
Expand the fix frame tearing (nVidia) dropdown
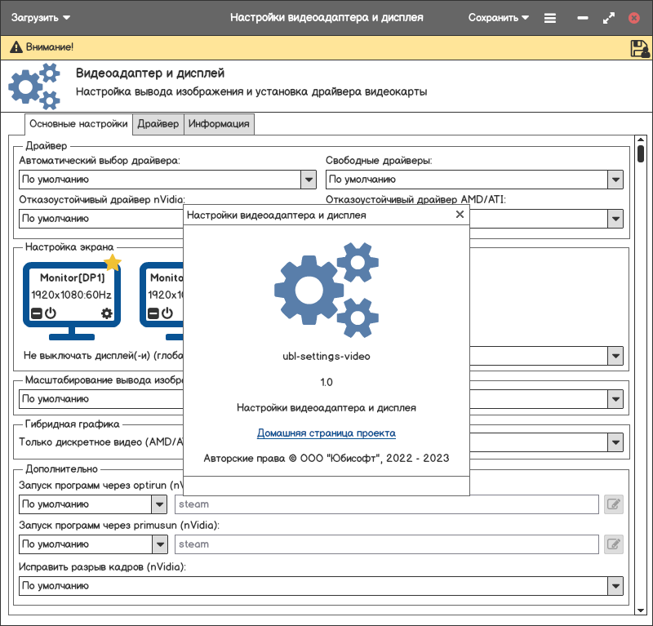coord(615,586)
